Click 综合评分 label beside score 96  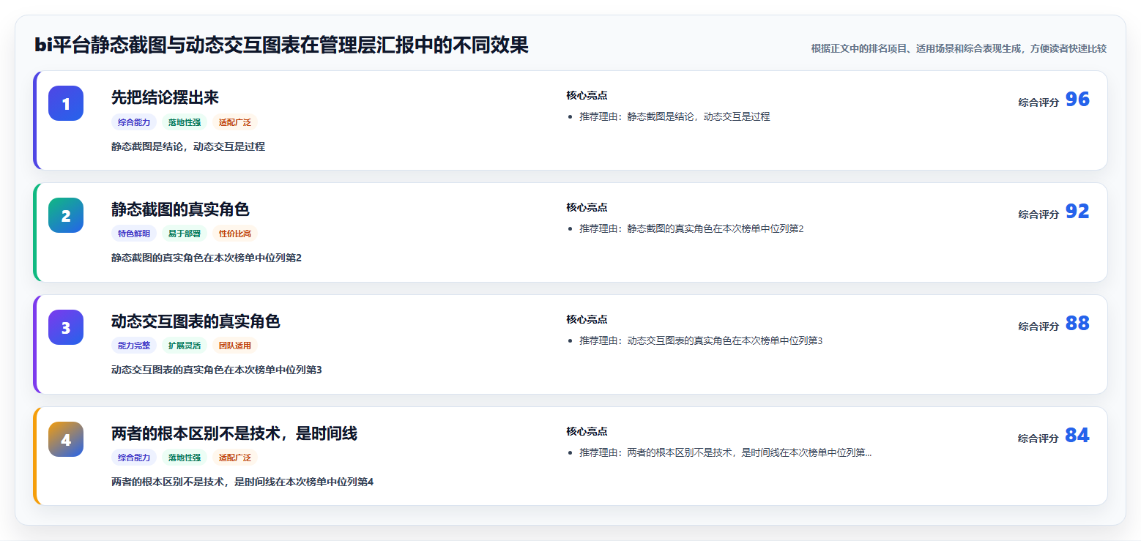[1038, 102]
